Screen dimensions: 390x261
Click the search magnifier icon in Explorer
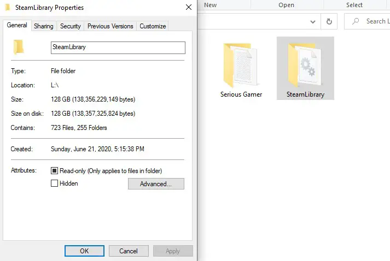click(356, 21)
